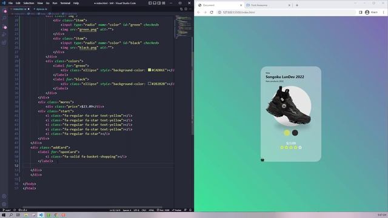Screen dimensions: 388x218
Task: Click the line and column indicator in status bar
Action: click(115, 210)
